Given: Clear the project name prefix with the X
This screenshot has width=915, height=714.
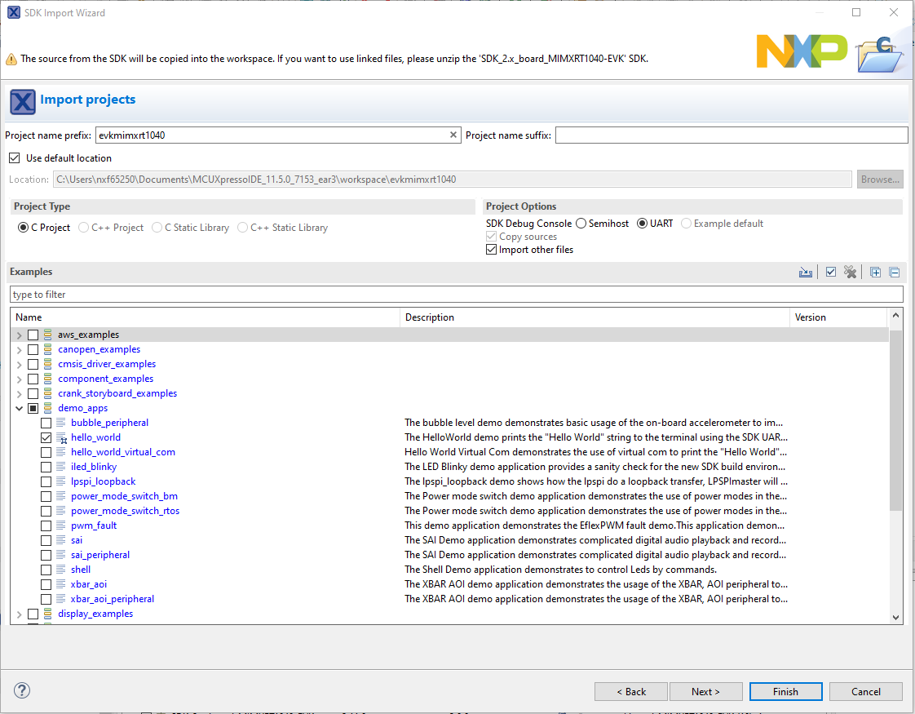Looking at the screenshot, I should (453, 135).
